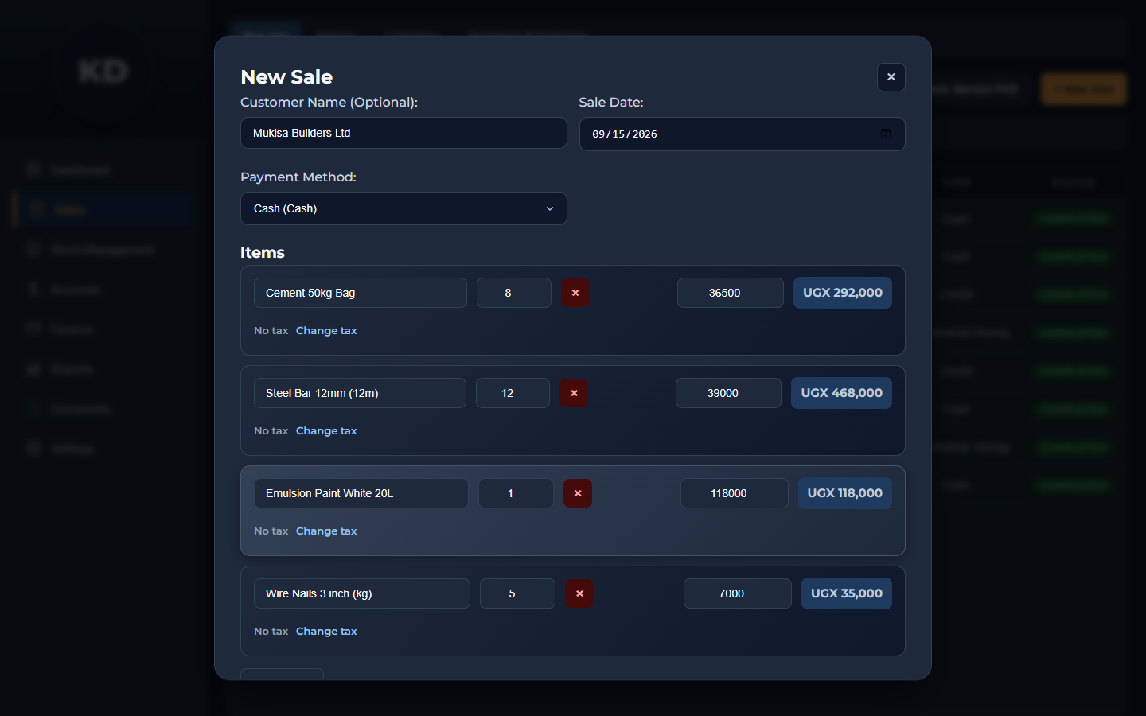
Task: Select the 118000 unit price field
Action: pyautogui.click(x=734, y=493)
